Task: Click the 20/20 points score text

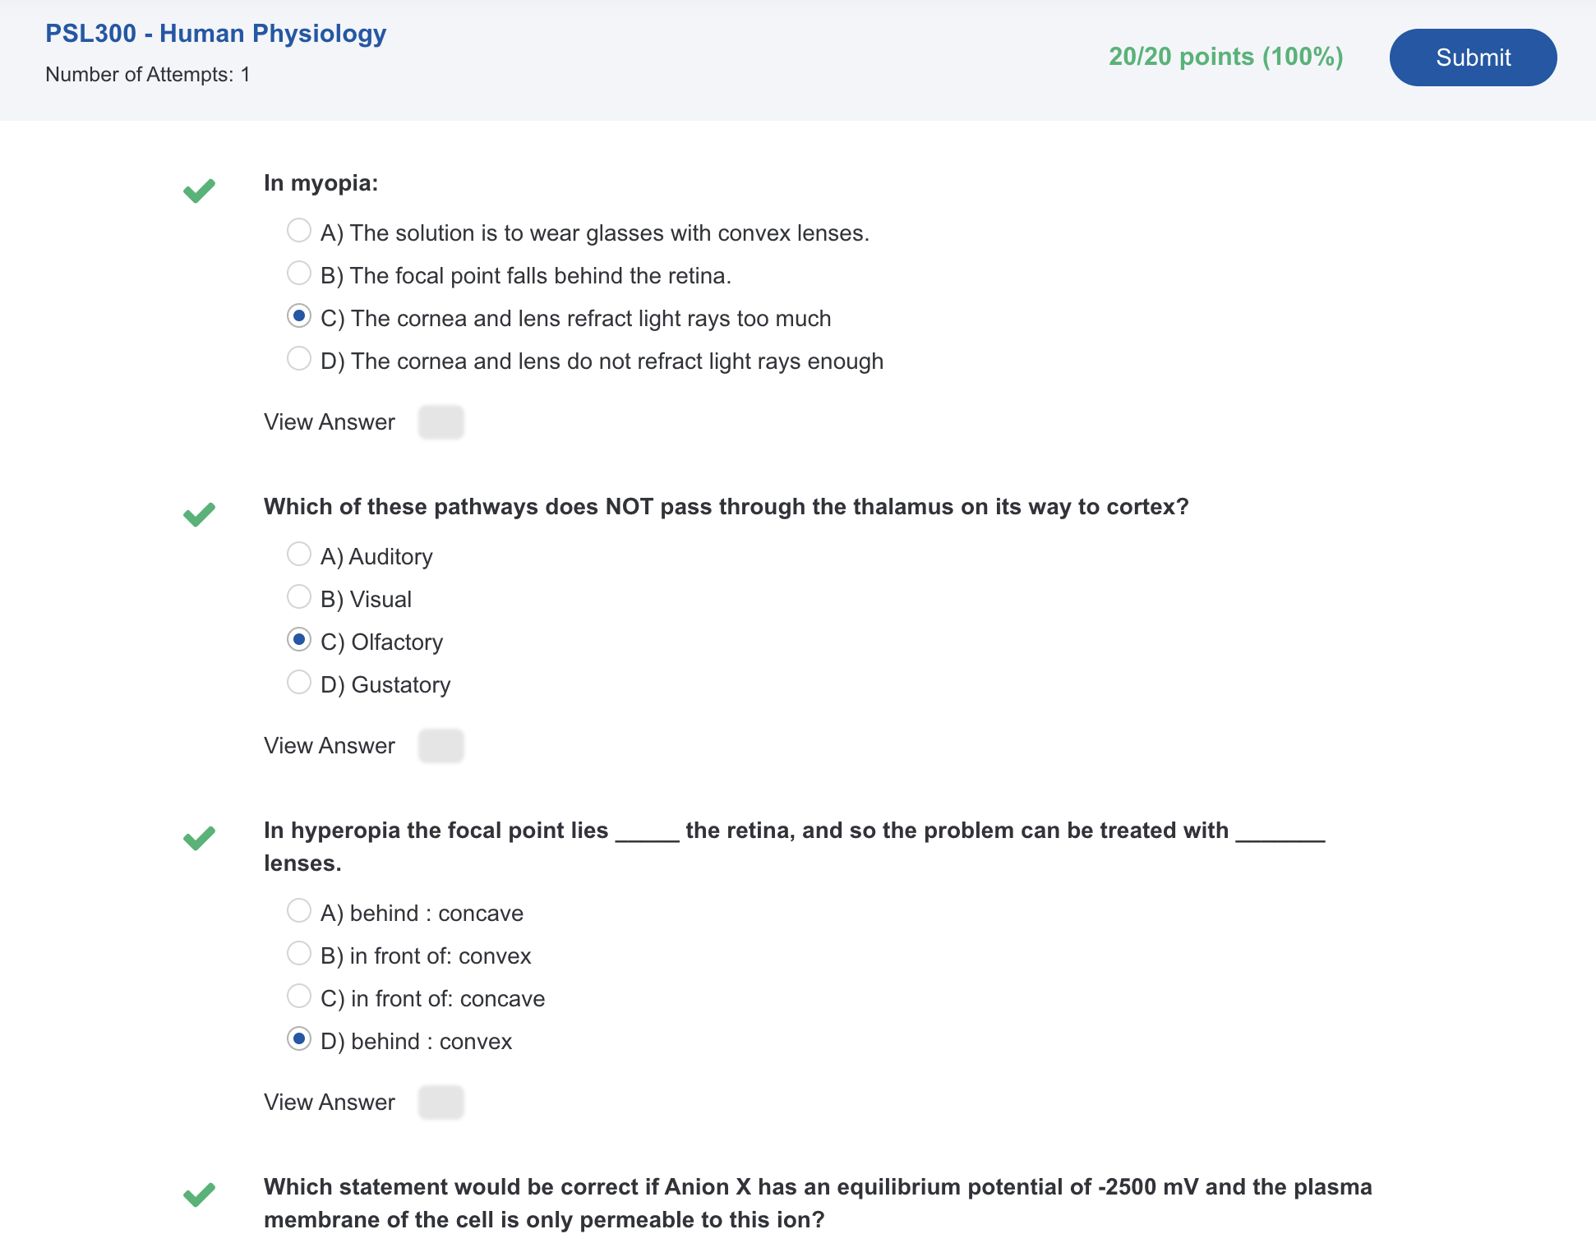Action: [x=1225, y=57]
